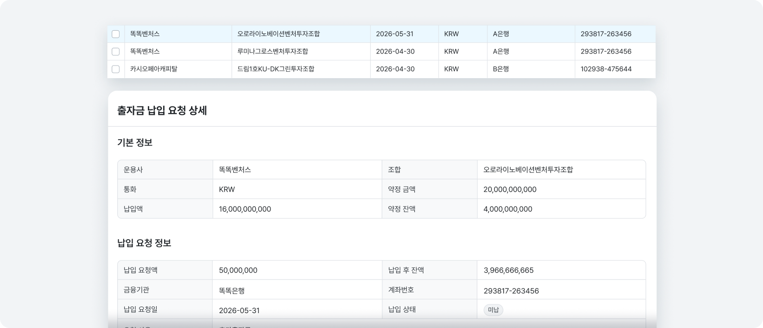The width and height of the screenshot is (763, 328).
Task: Click the 기본 정보 section title
Action: pyautogui.click(x=135, y=143)
